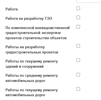Click the Работы по среднему ремонту text
The image size is (101, 100).
[32, 76]
